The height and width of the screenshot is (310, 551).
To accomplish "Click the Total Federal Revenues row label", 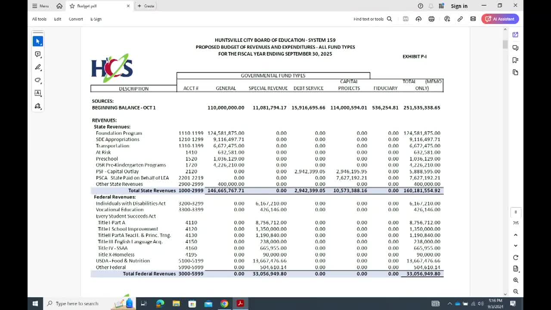I will [149, 274].
